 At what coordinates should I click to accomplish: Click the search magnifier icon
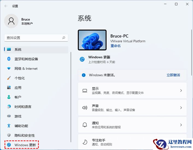pos(64,38)
